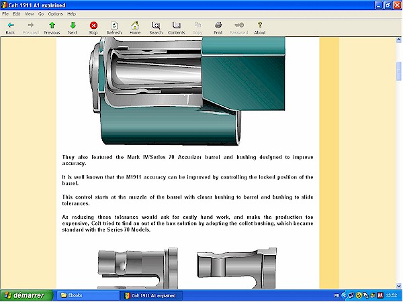403x302 pixels.
Task: Open the View menu
Action: (29, 14)
